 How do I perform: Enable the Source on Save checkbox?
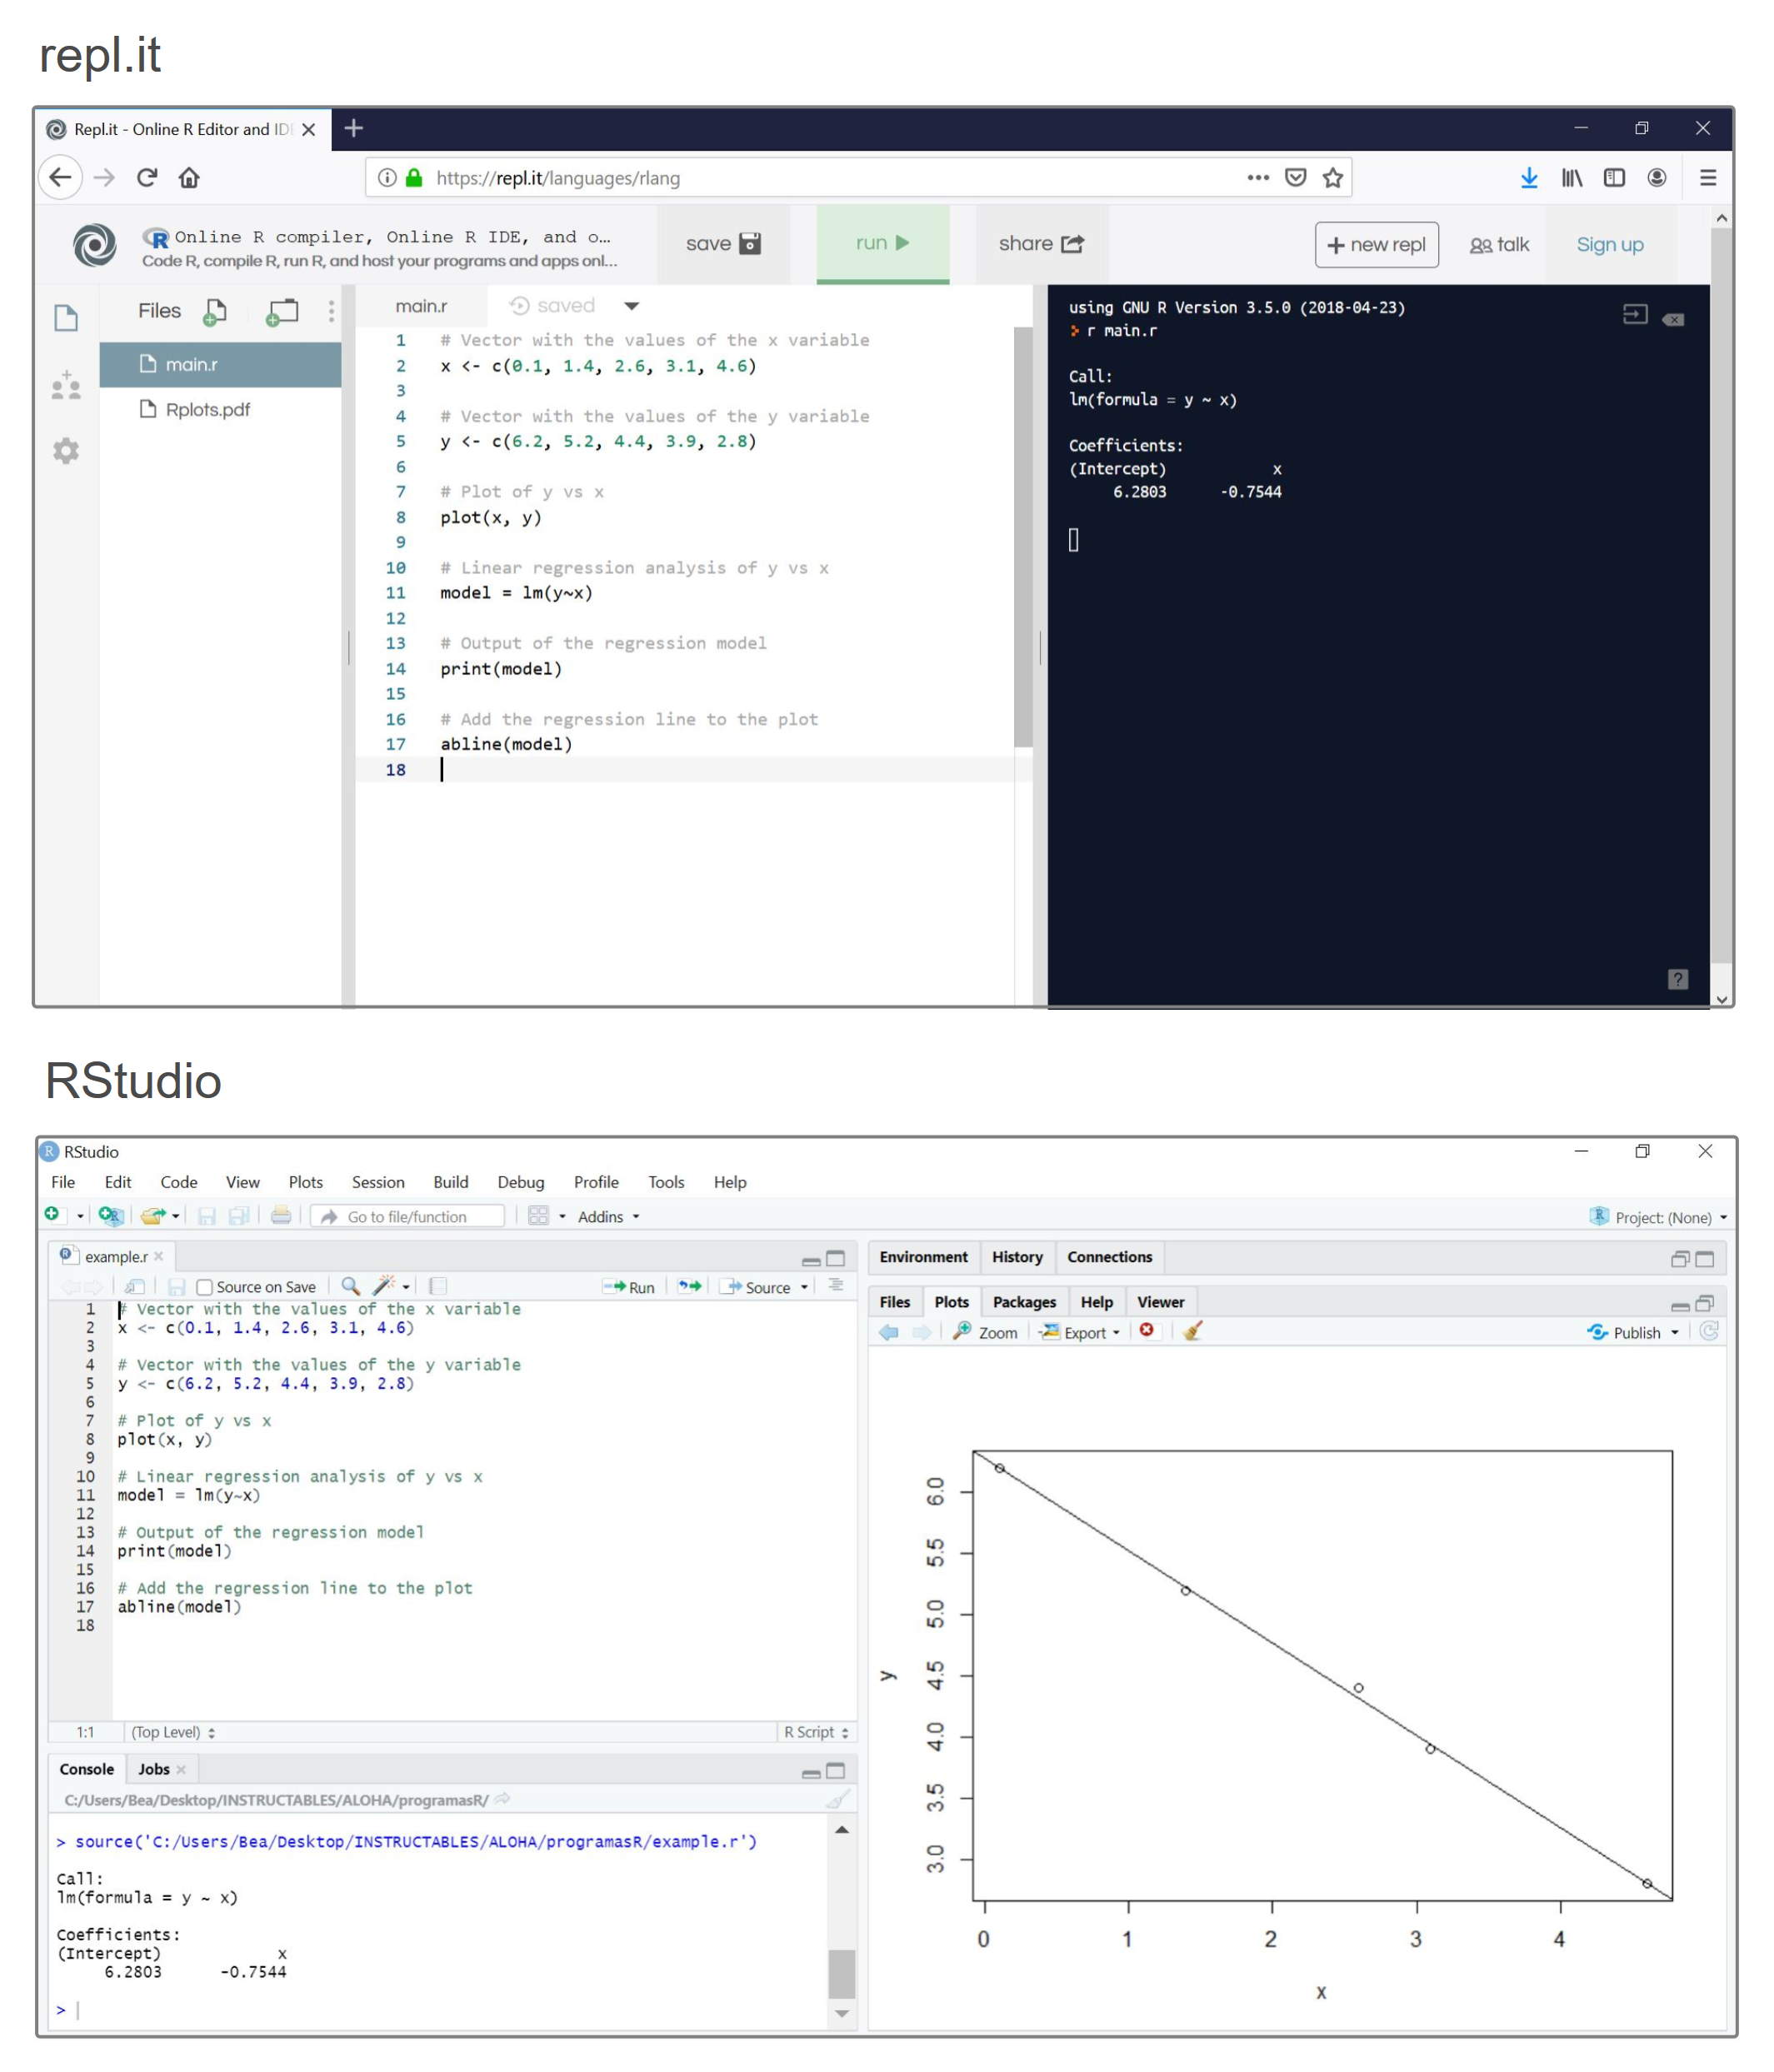[205, 1287]
